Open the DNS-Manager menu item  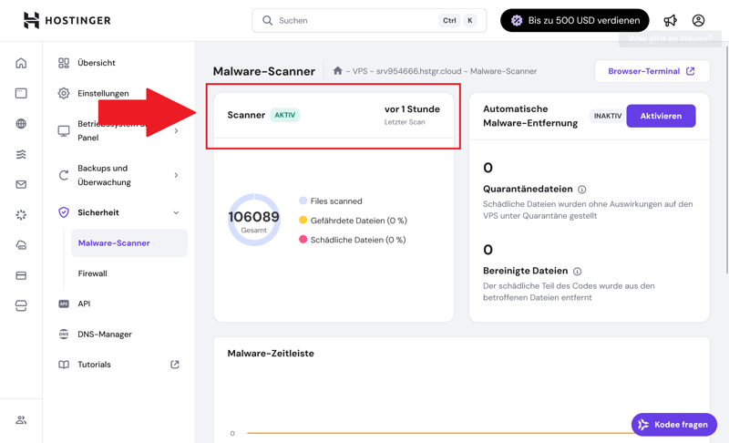(x=105, y=335)
